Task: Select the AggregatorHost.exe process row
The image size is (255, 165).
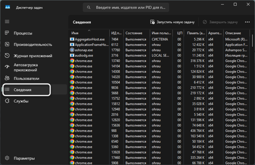Action: pos(89,39)
